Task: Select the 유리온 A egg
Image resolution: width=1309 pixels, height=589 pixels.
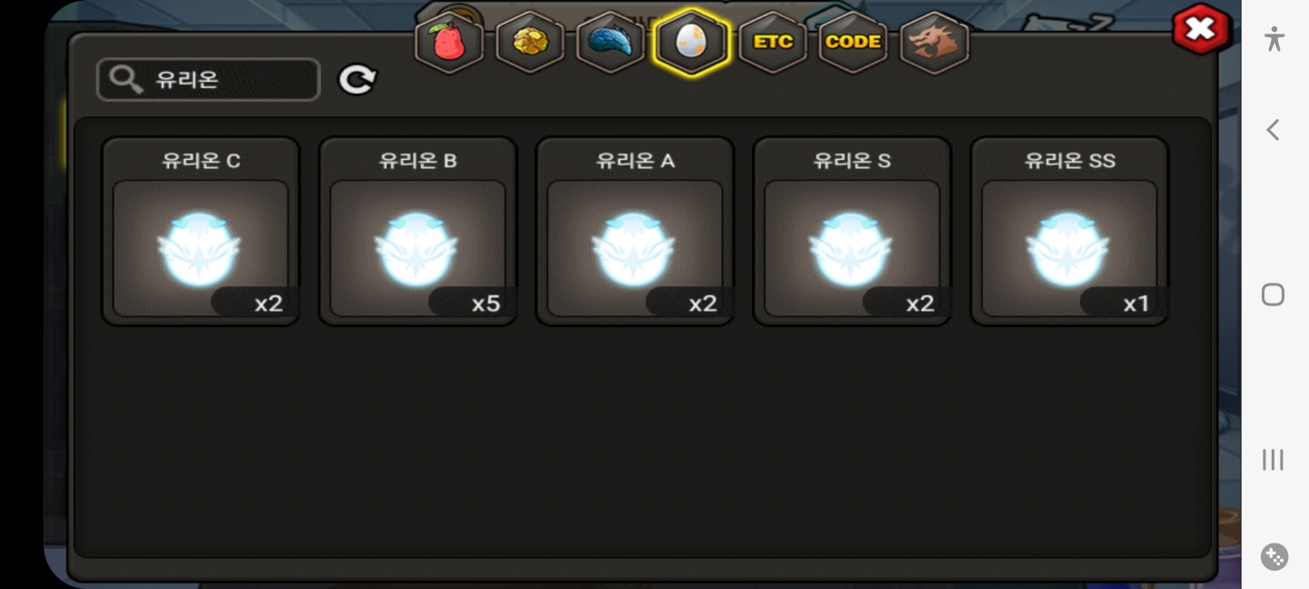Action: click(635, 231)
